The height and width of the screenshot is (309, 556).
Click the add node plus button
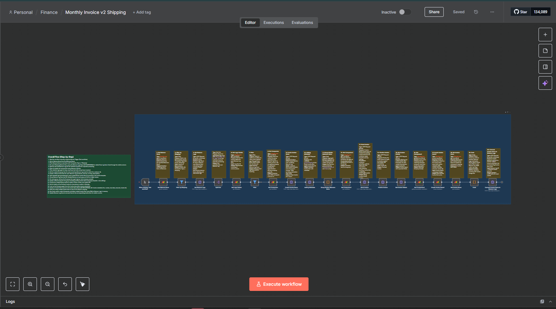545,35
